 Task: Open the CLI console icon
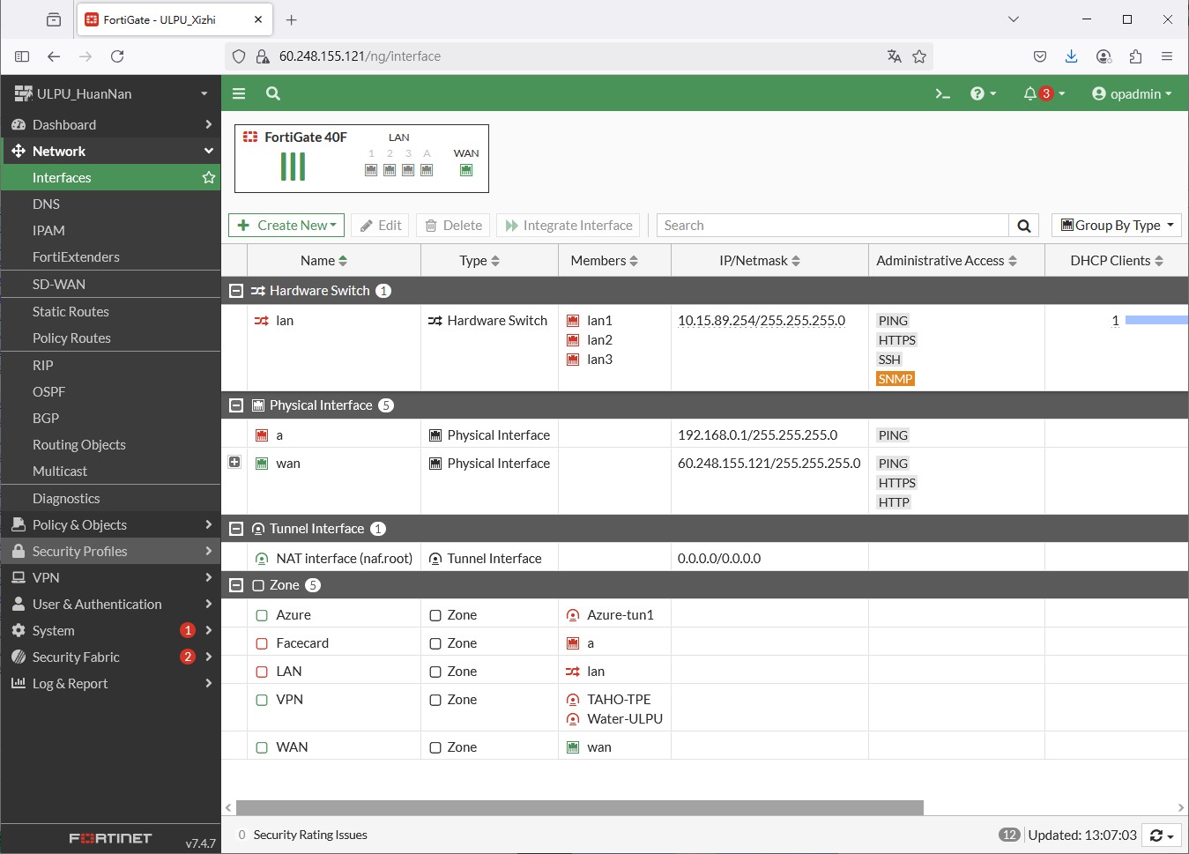942,93
